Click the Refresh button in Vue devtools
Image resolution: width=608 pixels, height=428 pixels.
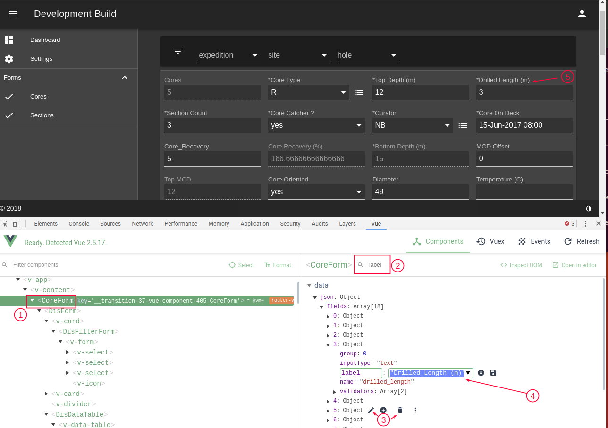(582, 241)
